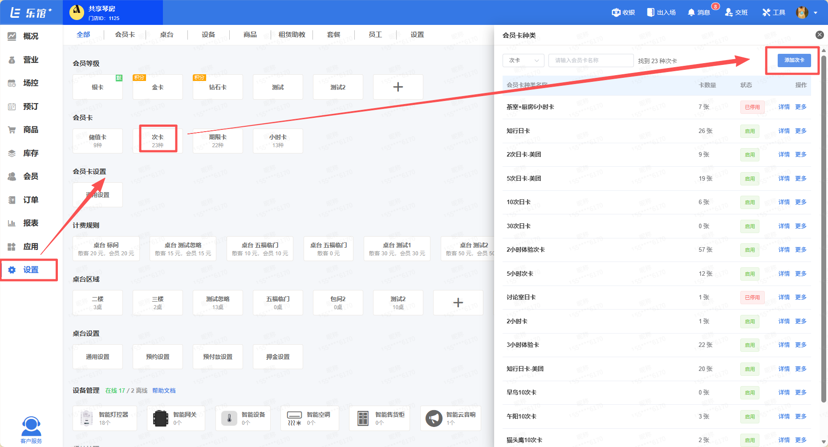Expand 更多 options for 10次日卡
Viewport: 828px width, 447px height.
(800, 202)
